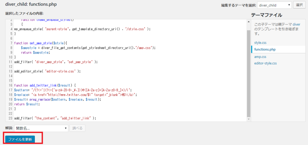The width and height of the screenshot is (308, 145).
Task: Click the code editor scrollbar down arrow
Action: [248, 119]
